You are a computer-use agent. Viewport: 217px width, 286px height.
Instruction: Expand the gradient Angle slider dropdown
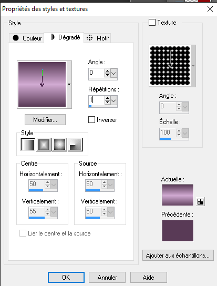tap(113, 73)
